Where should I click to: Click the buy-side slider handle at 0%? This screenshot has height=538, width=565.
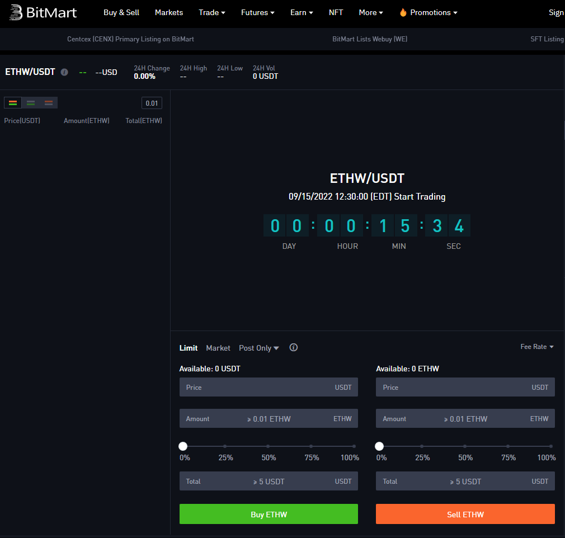coord(183,446)
